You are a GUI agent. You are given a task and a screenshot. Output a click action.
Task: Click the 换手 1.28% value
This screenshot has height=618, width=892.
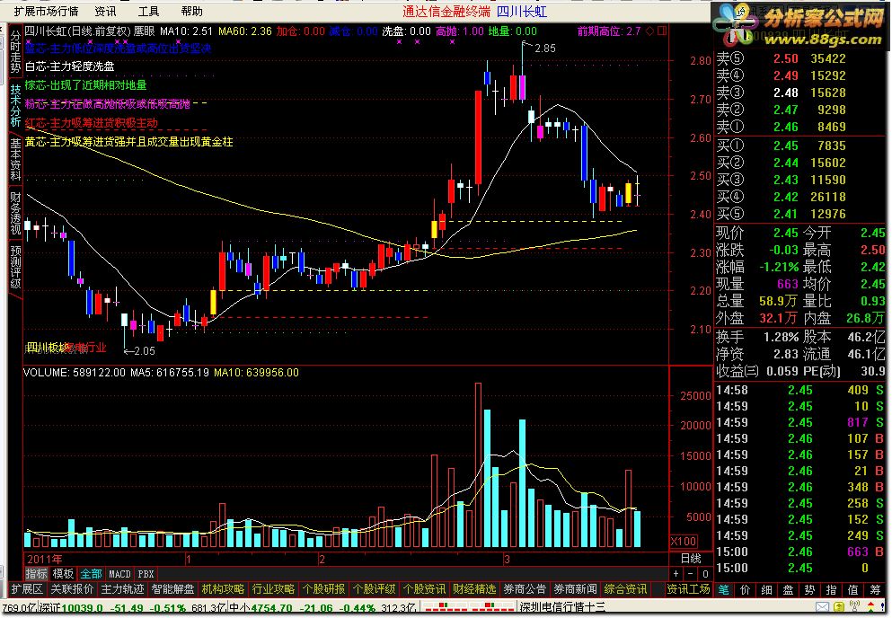click(782, 337)
